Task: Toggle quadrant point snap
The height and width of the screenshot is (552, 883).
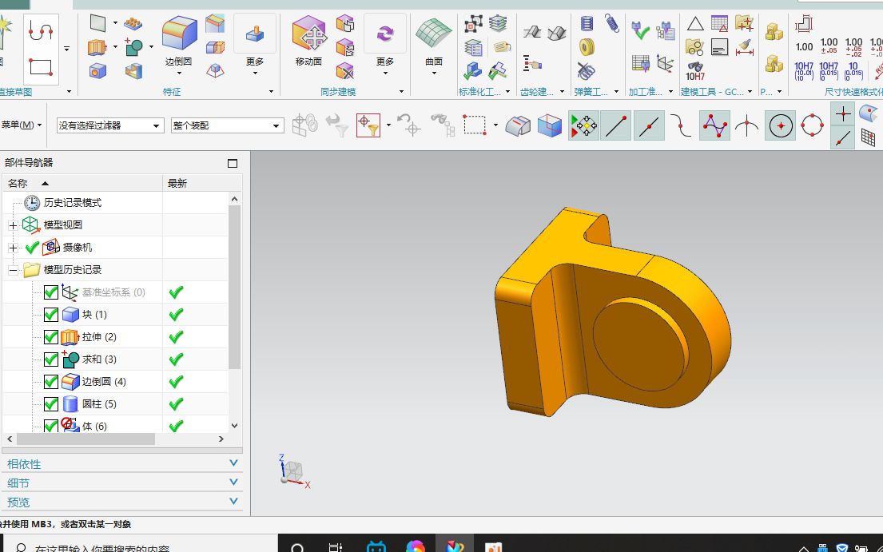Action: click(x=812, y=125)
